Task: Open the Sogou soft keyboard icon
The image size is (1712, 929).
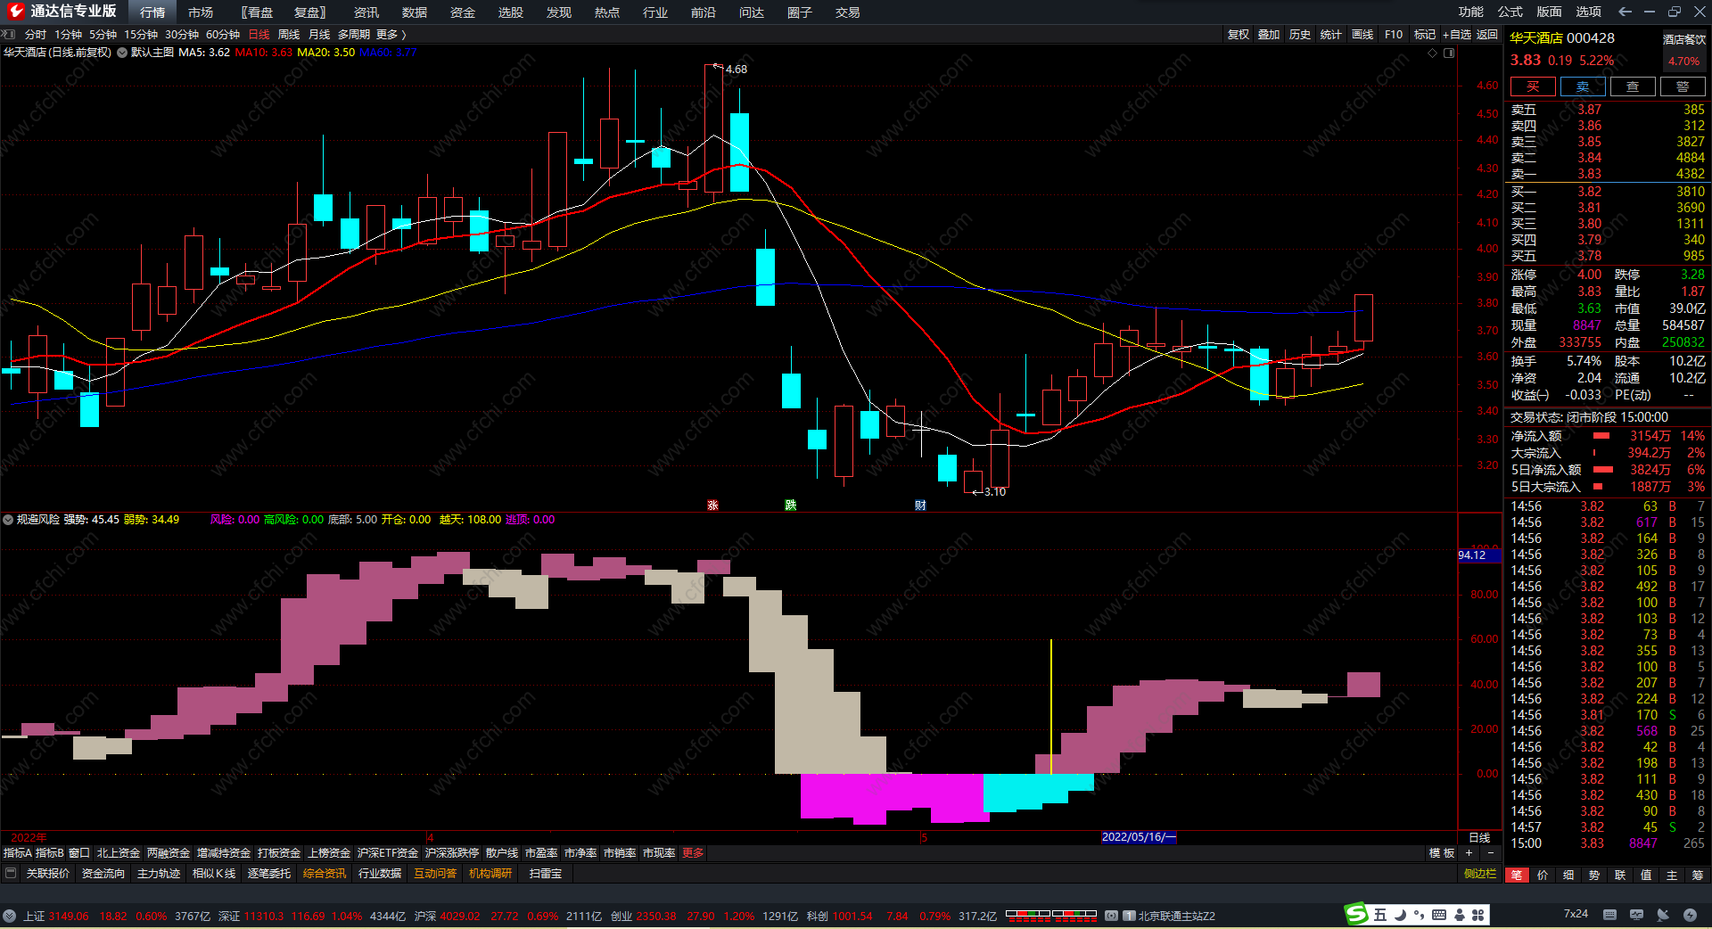Action: coord(1439,915)
